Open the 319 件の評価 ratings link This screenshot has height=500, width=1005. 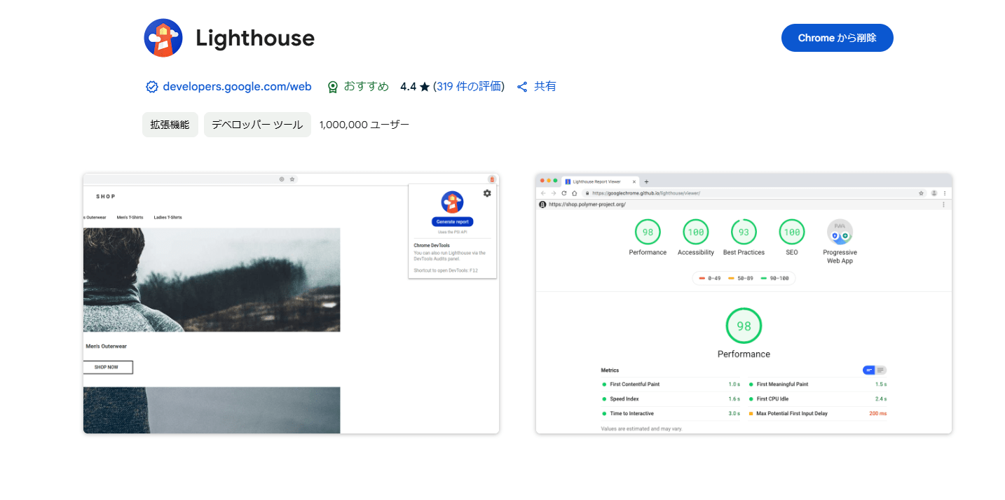click(x=469, y=87)
